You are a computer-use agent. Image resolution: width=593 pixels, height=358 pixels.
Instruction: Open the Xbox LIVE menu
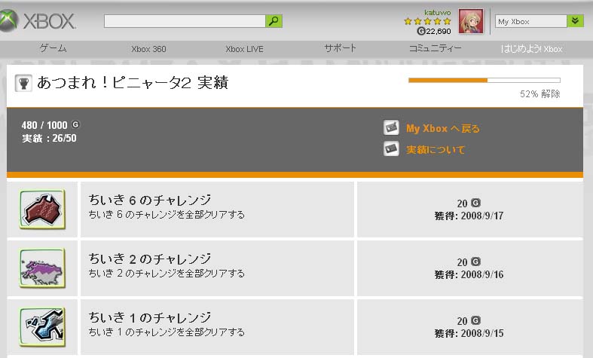click(244, 49)
